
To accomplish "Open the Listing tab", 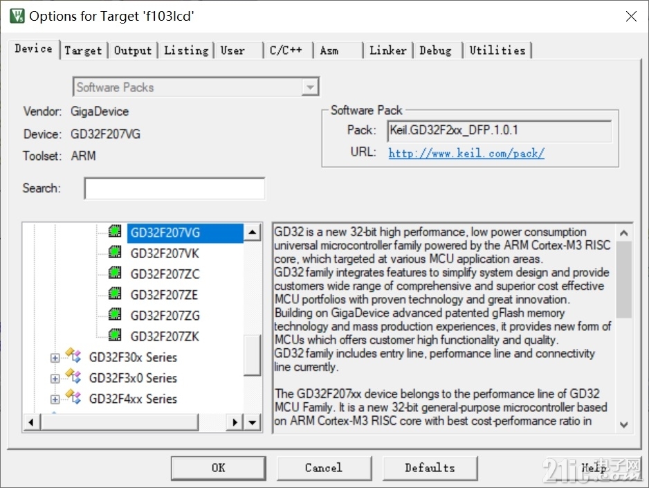I will click(x=186, y=51).
